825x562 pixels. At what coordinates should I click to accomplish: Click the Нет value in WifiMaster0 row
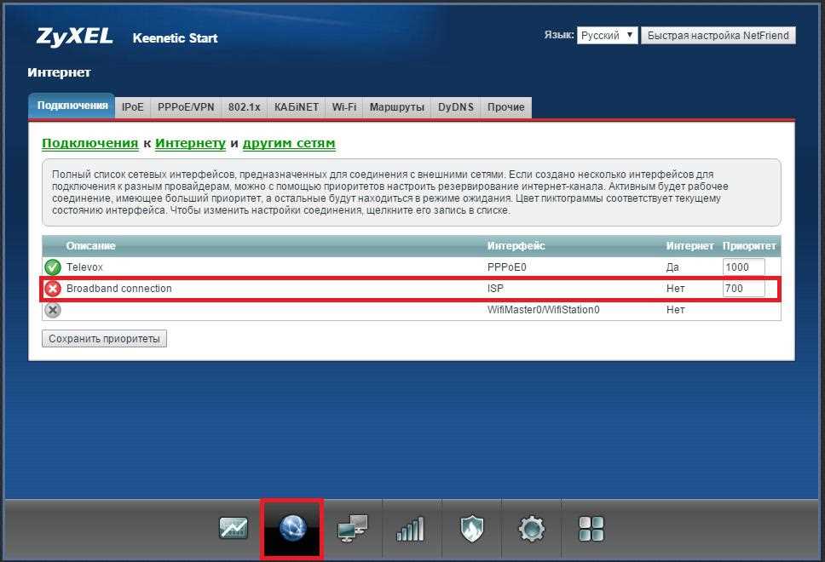pyautogui.click(x=676, y=310)
